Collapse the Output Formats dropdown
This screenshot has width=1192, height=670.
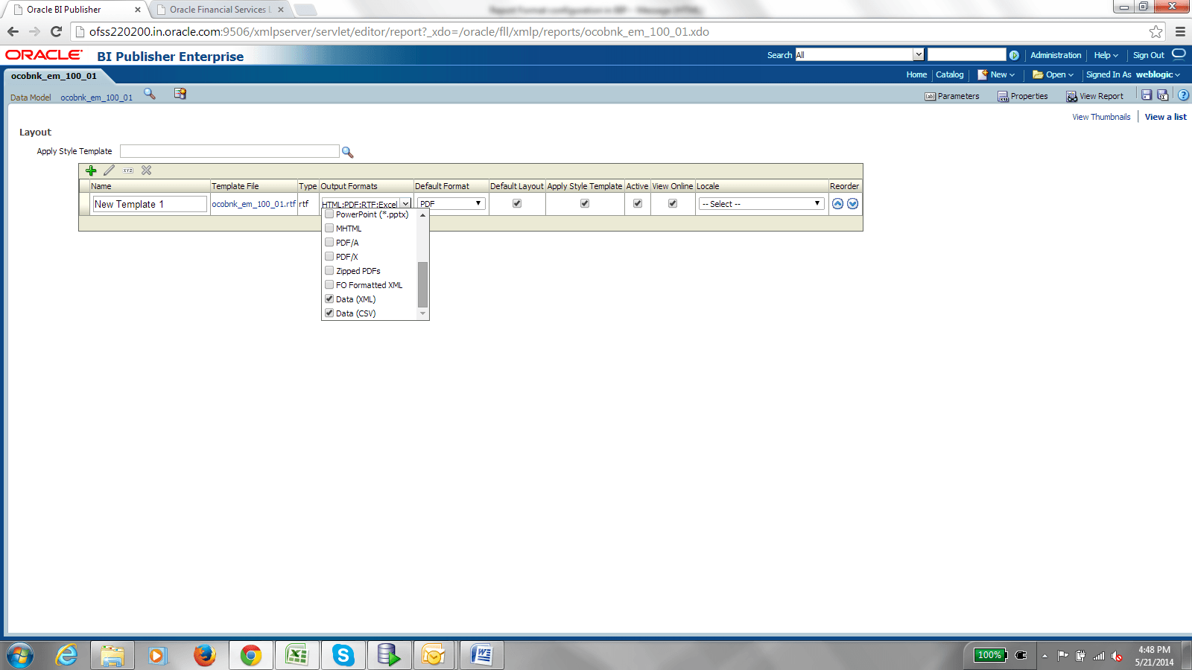click(x=405, y=204)
